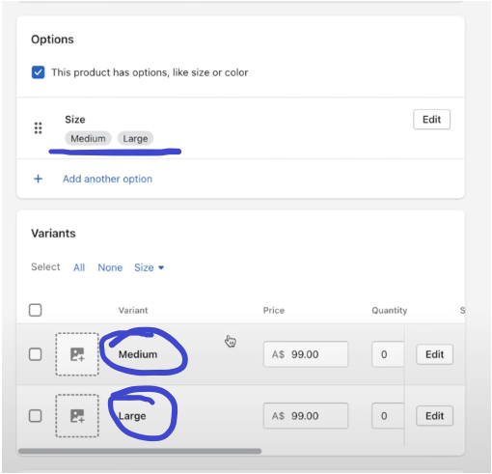Click the Large variant price field
Viewport: 492px width, 474px height.
[306, 416]
